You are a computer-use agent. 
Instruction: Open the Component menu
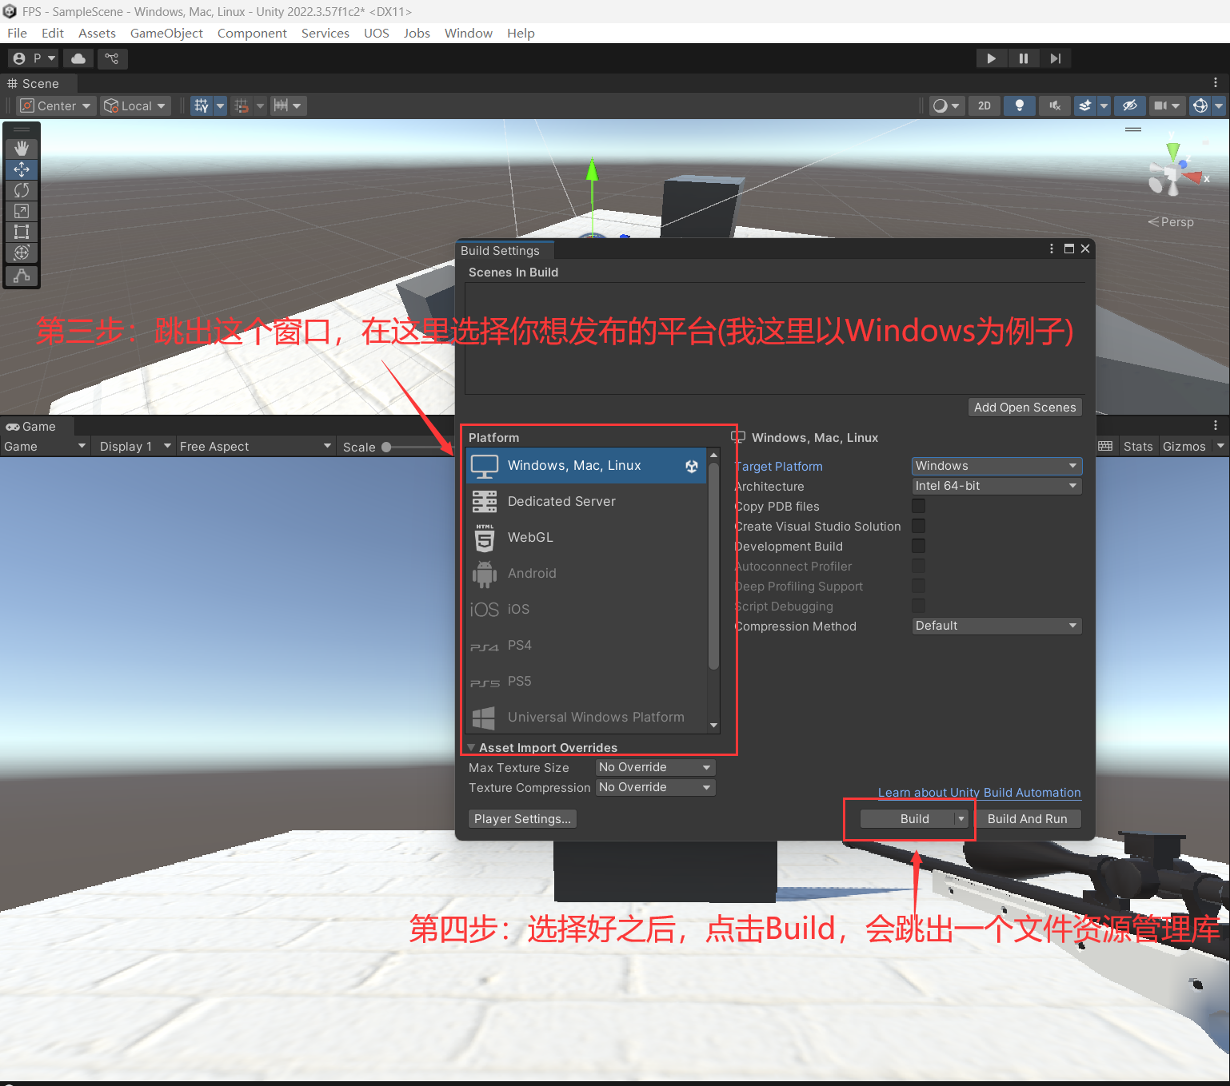point(252,33)
